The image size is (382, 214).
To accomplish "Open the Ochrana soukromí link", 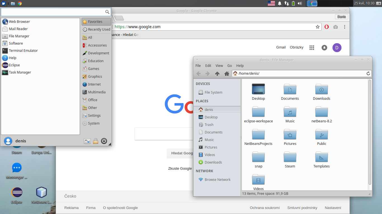I will pos(265,208).
